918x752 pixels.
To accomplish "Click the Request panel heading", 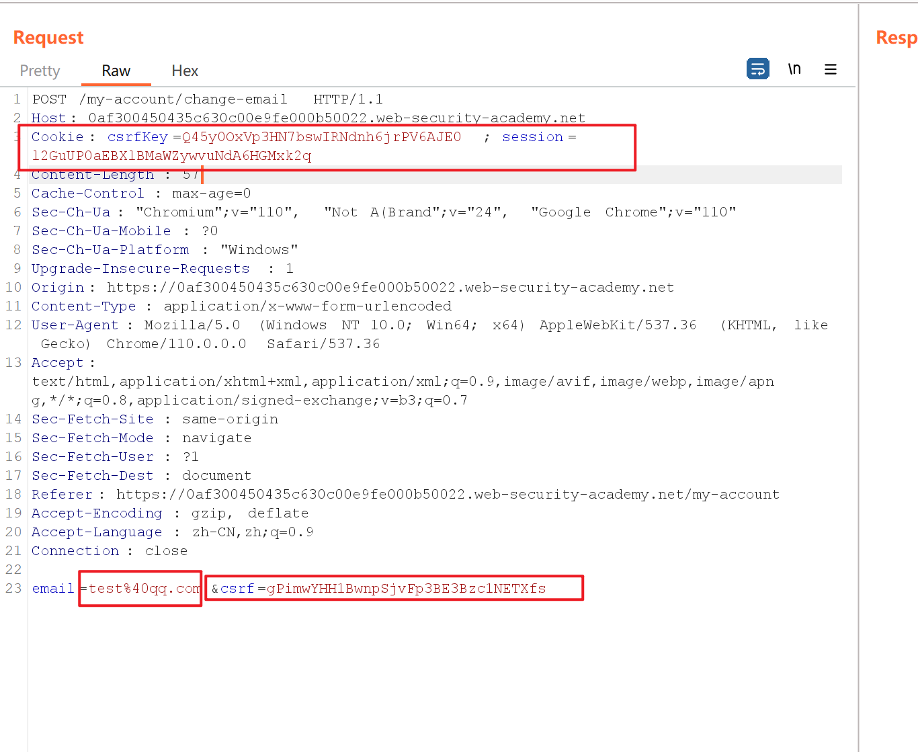I will pyautogui.click(x=48, y=38).
